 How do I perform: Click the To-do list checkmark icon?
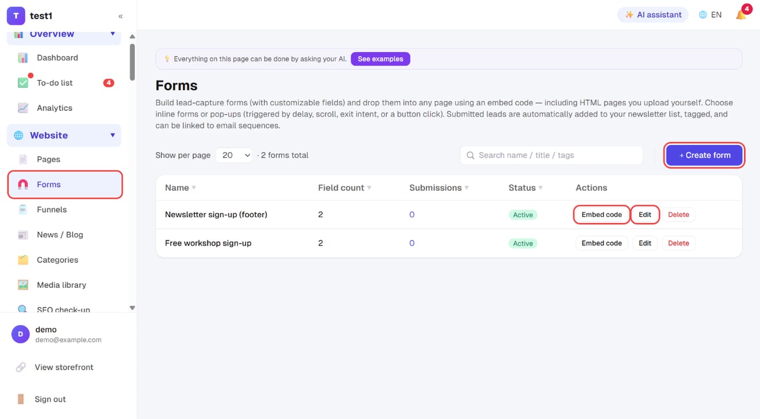click(x=23, y=83)
